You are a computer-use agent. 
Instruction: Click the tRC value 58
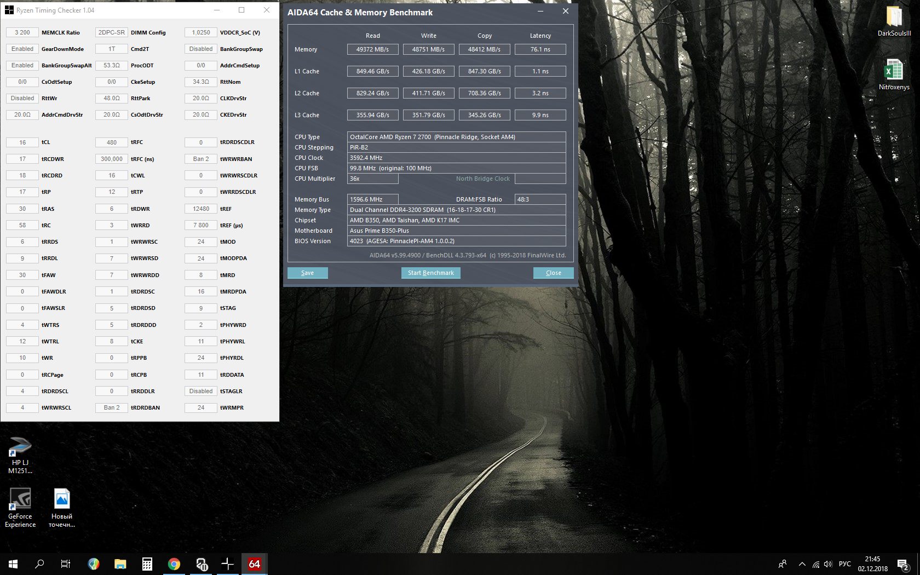click(x=22, y=225)
